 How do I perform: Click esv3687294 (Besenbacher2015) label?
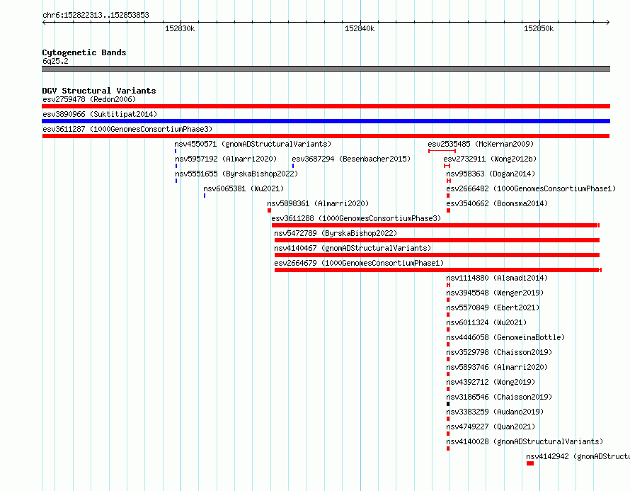click(x=351, y=159)
